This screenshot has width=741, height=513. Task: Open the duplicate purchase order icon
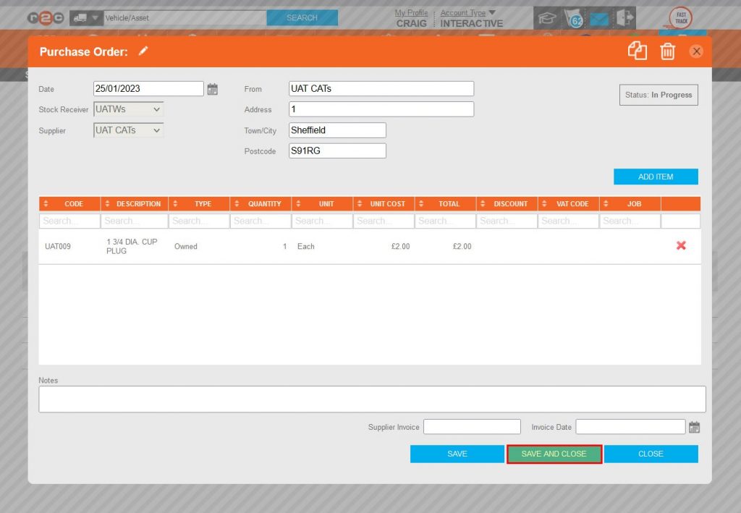coord(638,51)
